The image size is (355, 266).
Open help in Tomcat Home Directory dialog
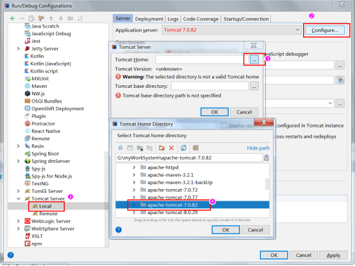click(x=119, y=229)
